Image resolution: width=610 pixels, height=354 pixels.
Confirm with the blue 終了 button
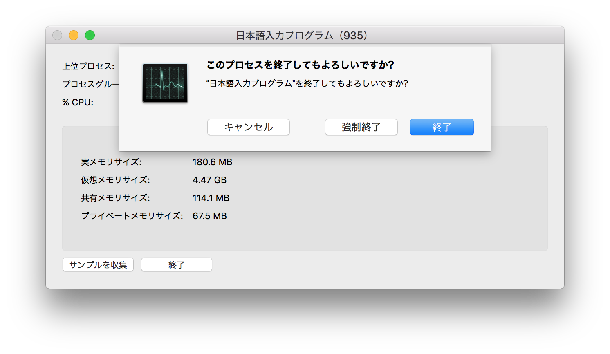tap(442, 127)
